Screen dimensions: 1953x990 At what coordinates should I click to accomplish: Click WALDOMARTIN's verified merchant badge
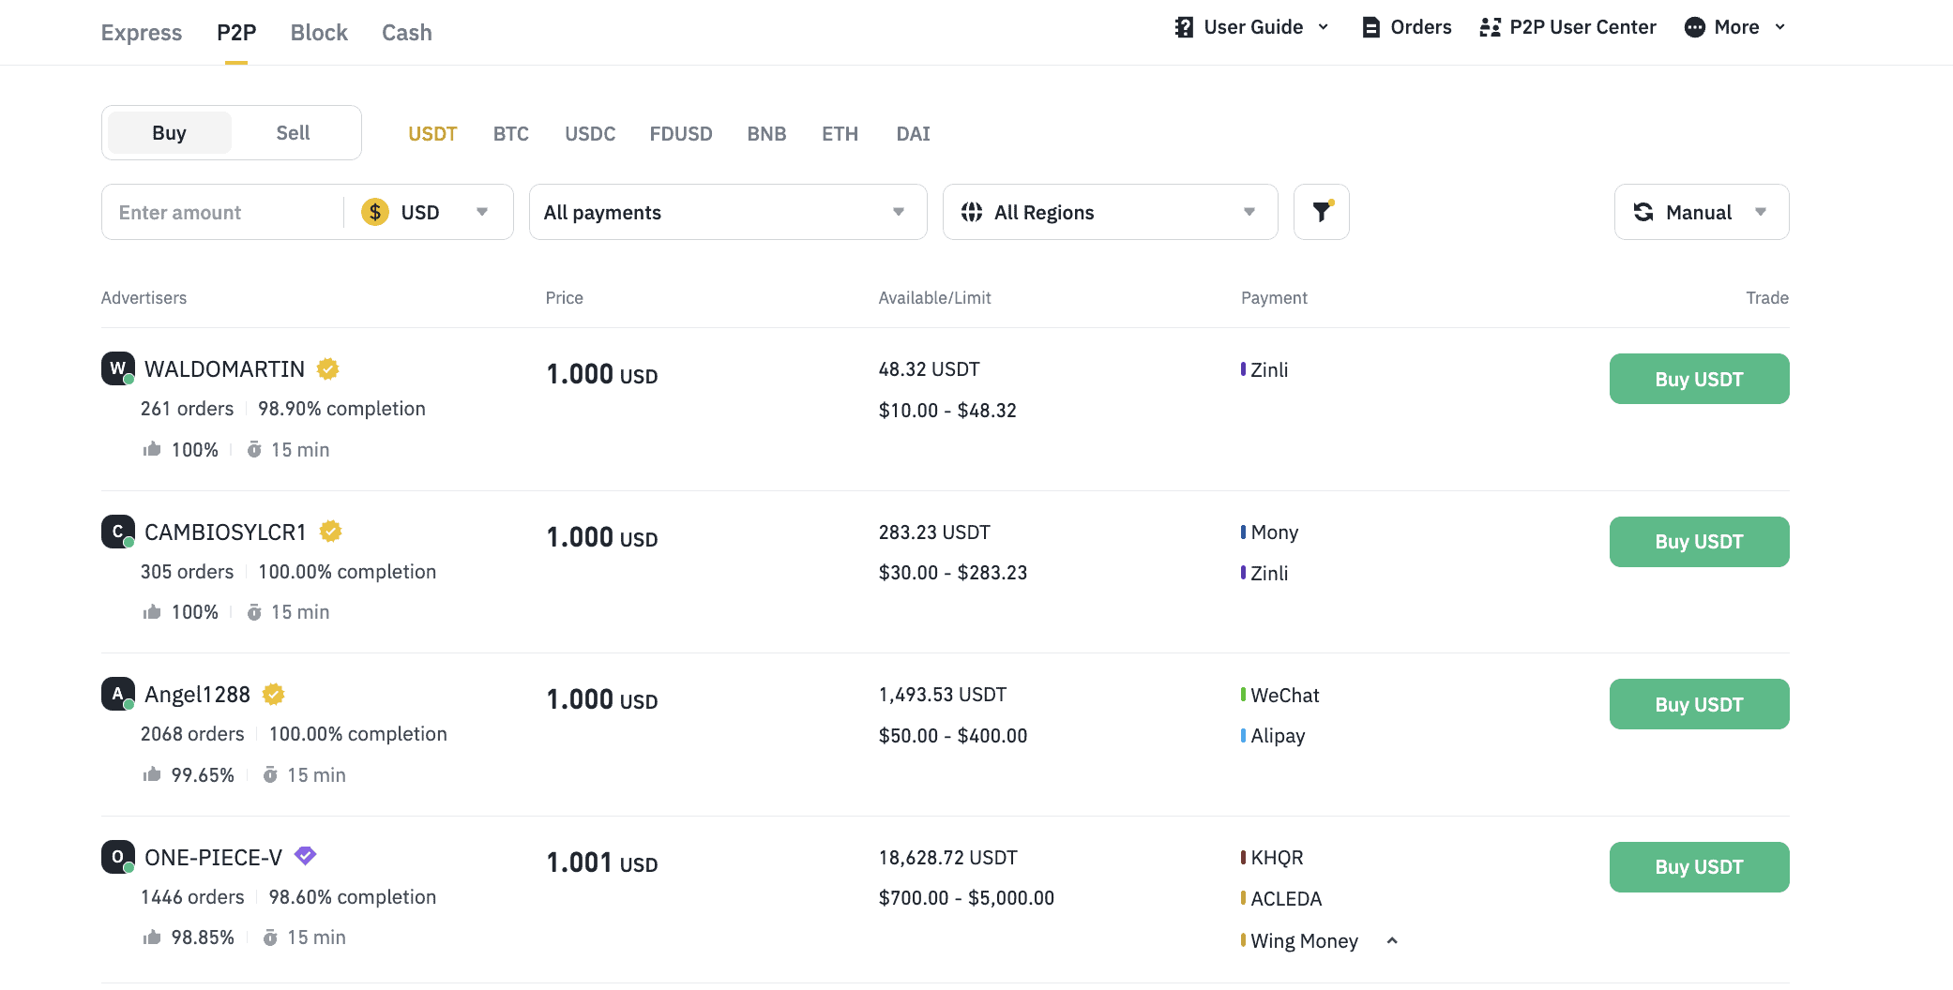click(327, 369)
